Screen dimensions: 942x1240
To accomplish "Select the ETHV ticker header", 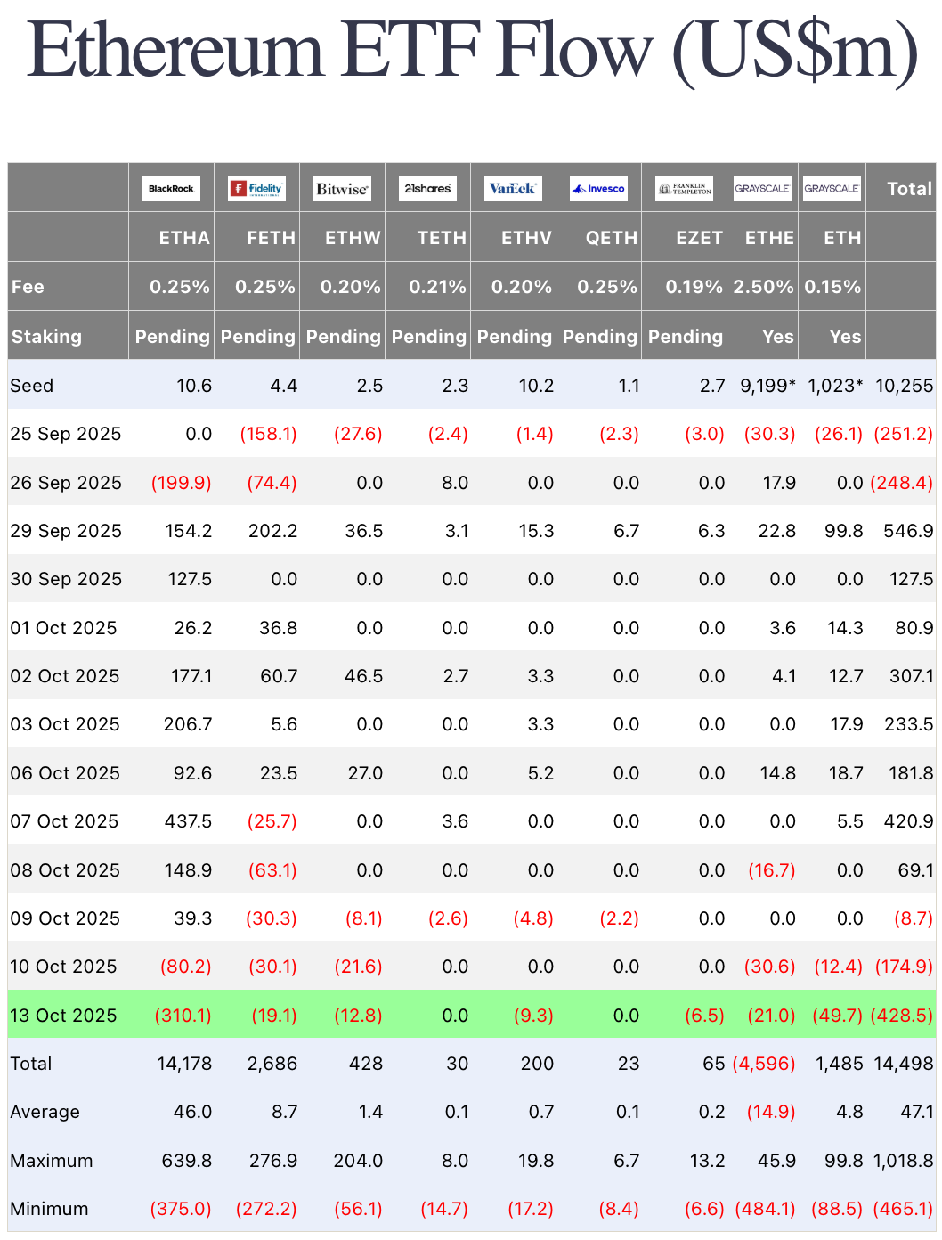I will coord(526,238).
